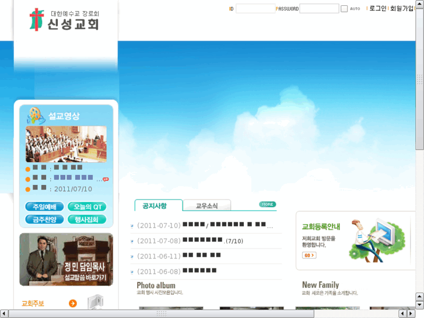Viewport: 424px width, 318px height.
Task: Open the 교회주보 link
Action: pyautogui.click(x=33, y=303)
